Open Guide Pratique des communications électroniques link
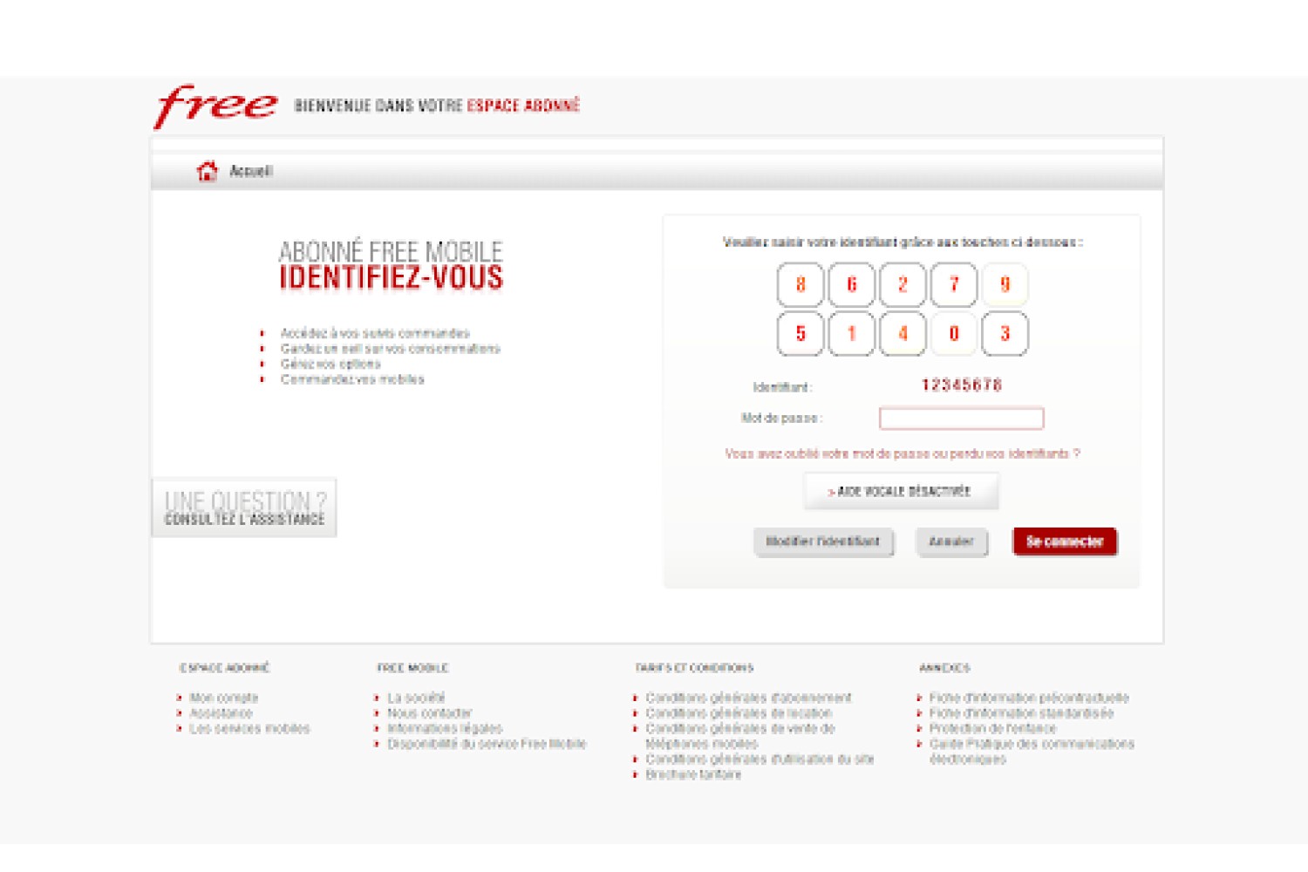Image resolution: width=1308 pixels, height=872 pixels. [1032, 752]
